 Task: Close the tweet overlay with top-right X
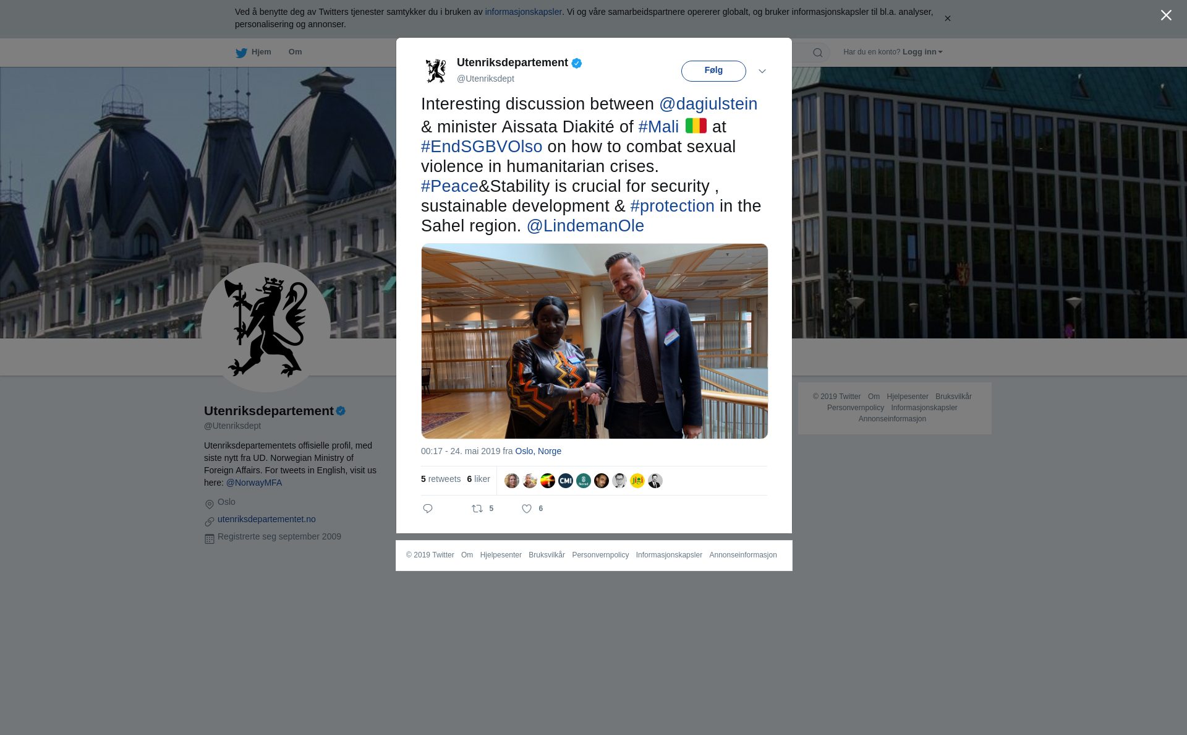1166,15
